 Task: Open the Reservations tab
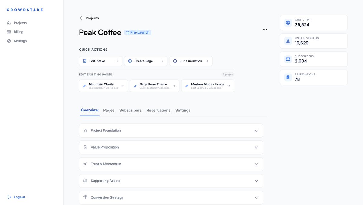click(158, 110)
